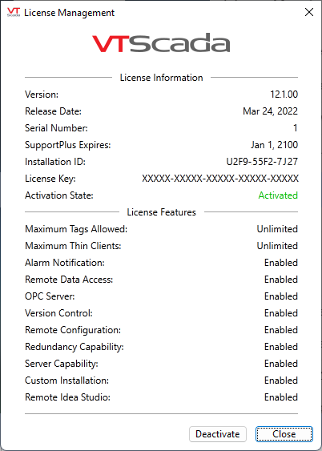Click the Deactivate button
This screenshot has width=322, height=451.
point(218,433)
